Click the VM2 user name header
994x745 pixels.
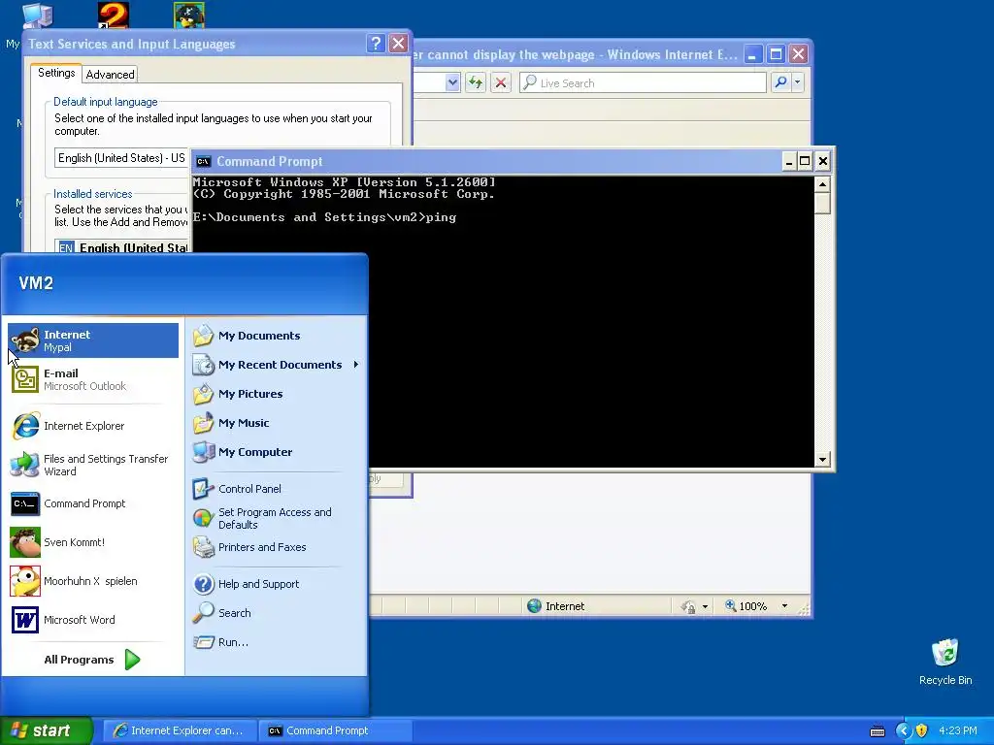click(x=36, y=283)
